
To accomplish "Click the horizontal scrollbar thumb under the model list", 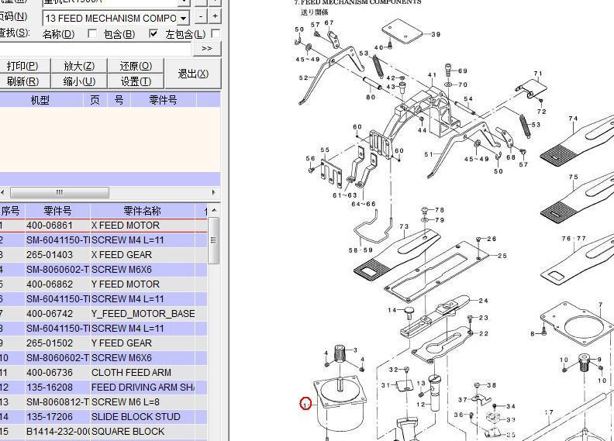I will tap(59, 193).
